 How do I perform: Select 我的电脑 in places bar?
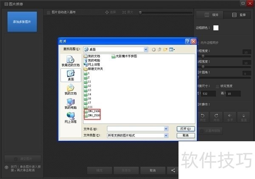(x=71, y=103)
